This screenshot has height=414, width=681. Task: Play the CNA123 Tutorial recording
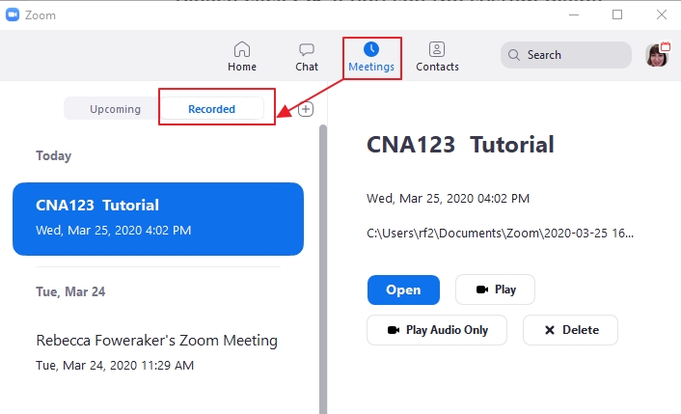pos(495,290)
